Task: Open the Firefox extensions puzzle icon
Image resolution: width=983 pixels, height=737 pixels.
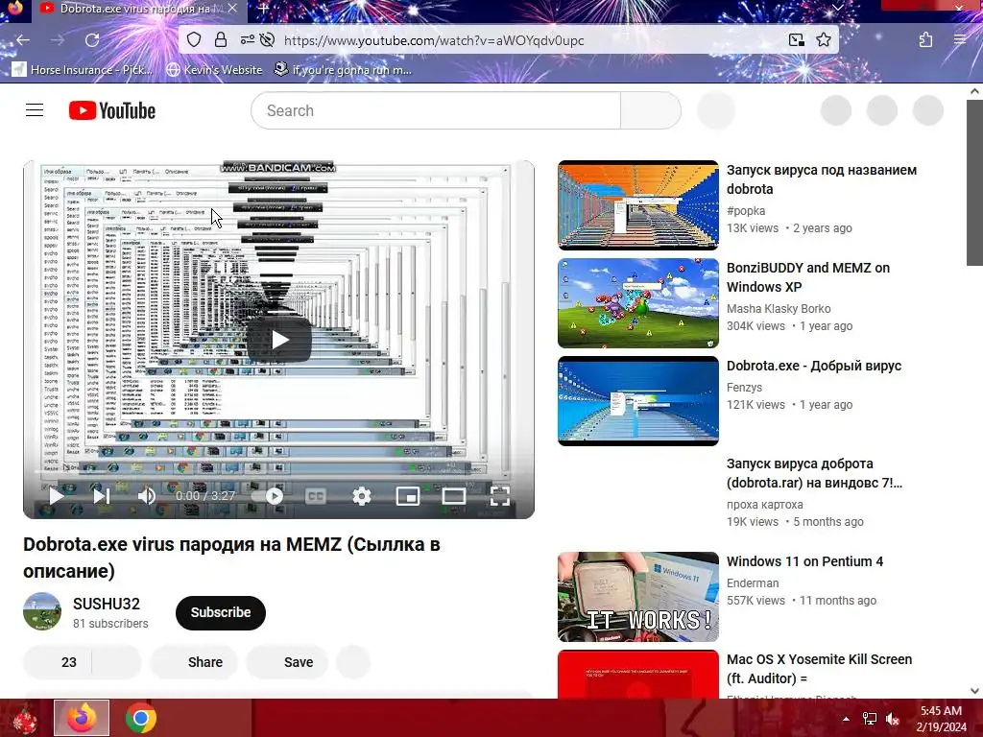Action: click(925, 40)
